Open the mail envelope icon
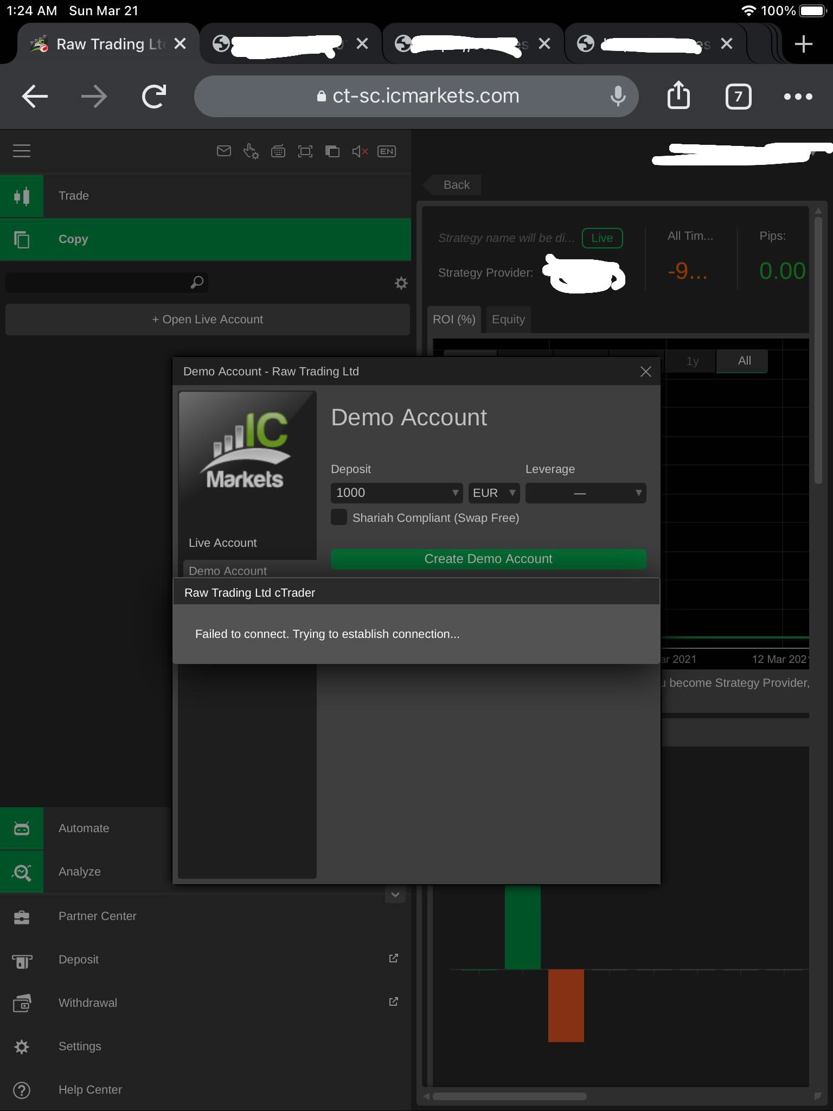This screenshot has width=833, height=1111. pyautogui.click(x=224, y=151)
